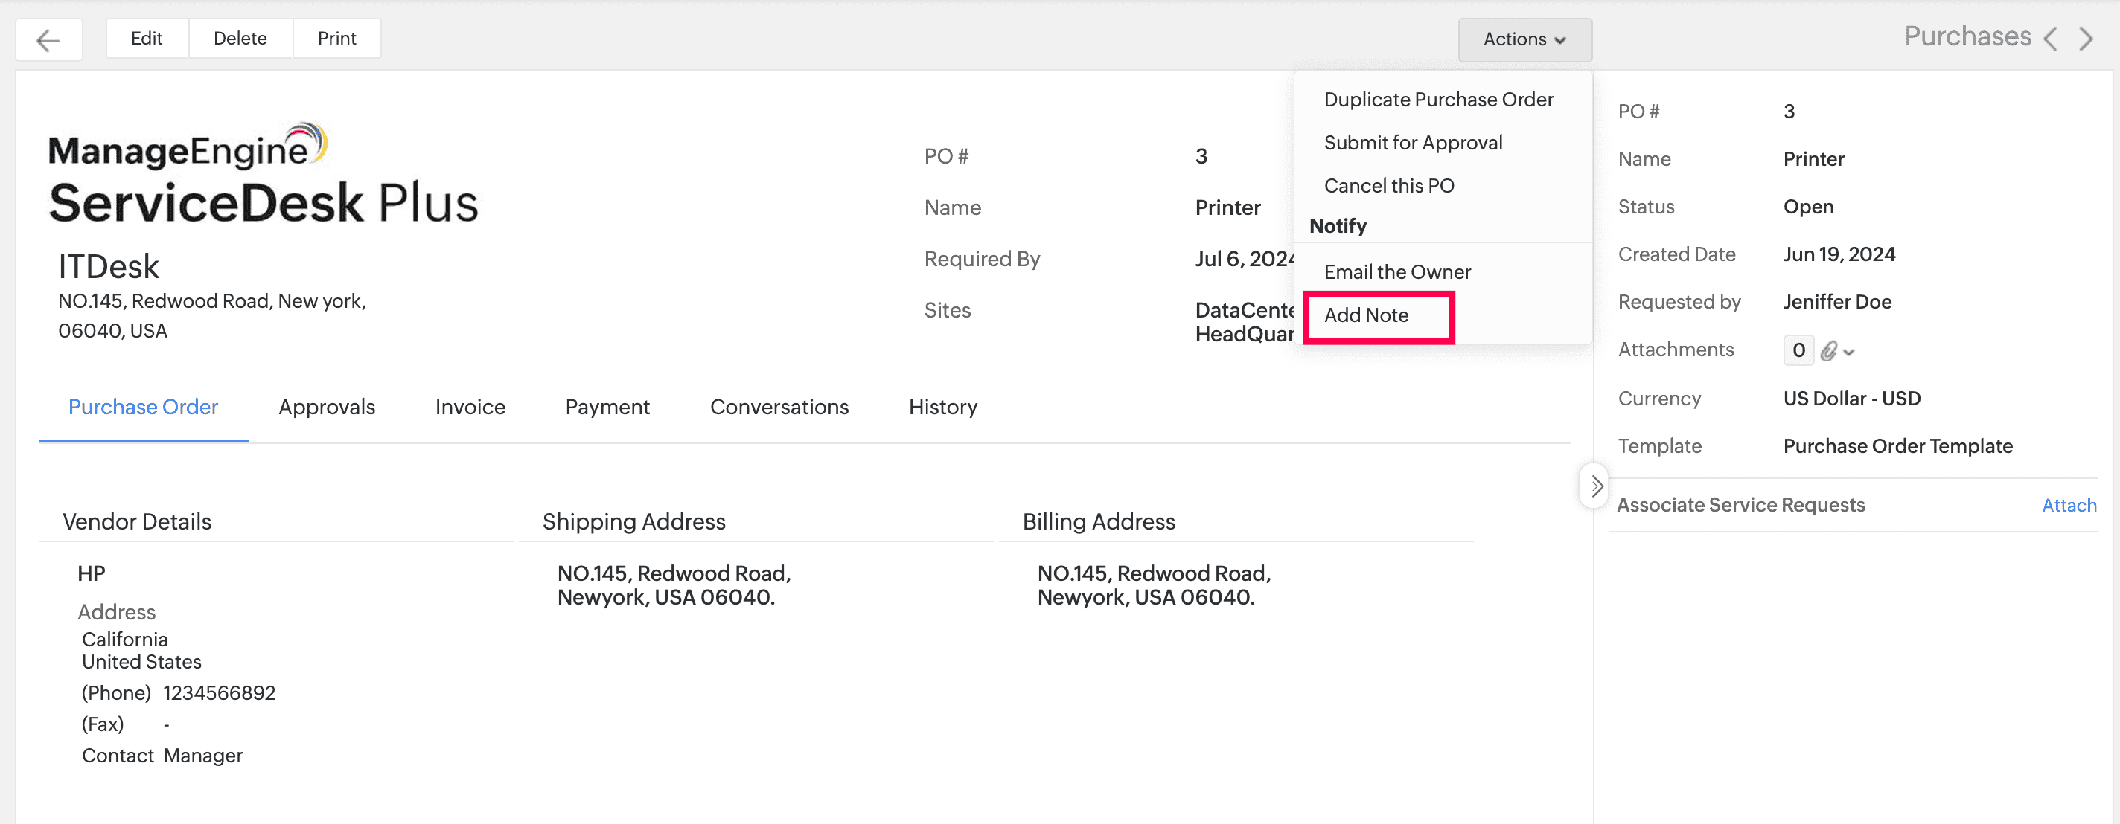Click the back arrow icon
2120x824 pixels.
[48, 39]
